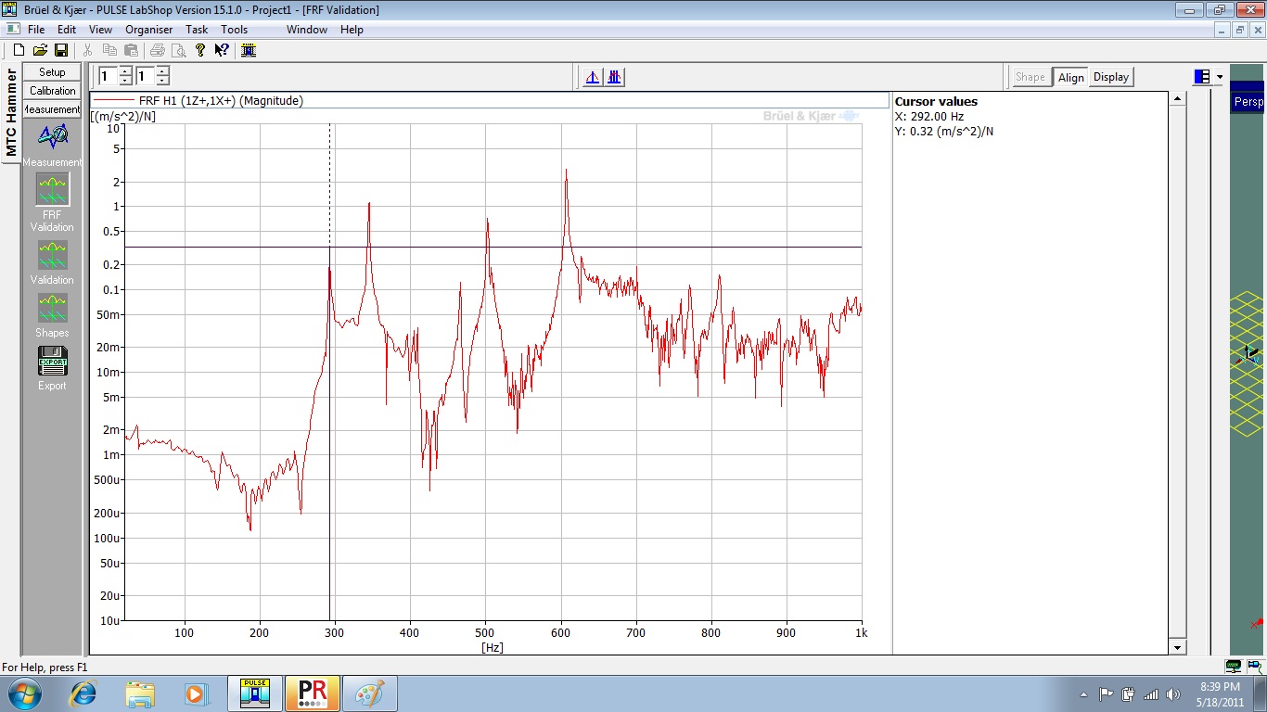1267x712 pixels.
Task: Click the Cut scissors icon
Action: coord(88,50)
